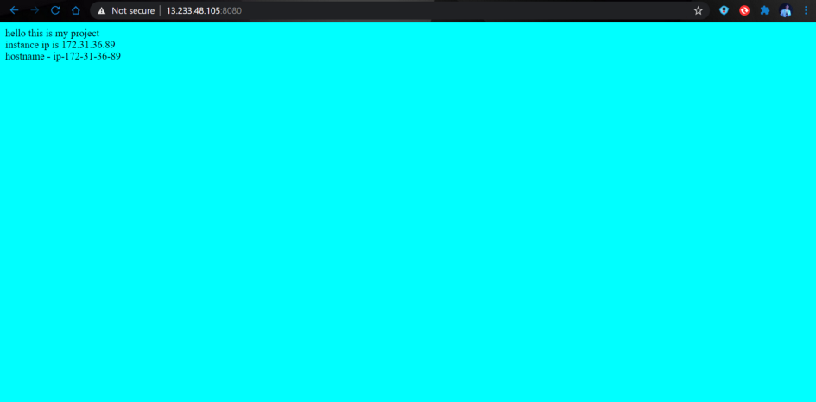The image size is (816, 402).
Task: Open the user profile avatar
Action: pos(785,10)
